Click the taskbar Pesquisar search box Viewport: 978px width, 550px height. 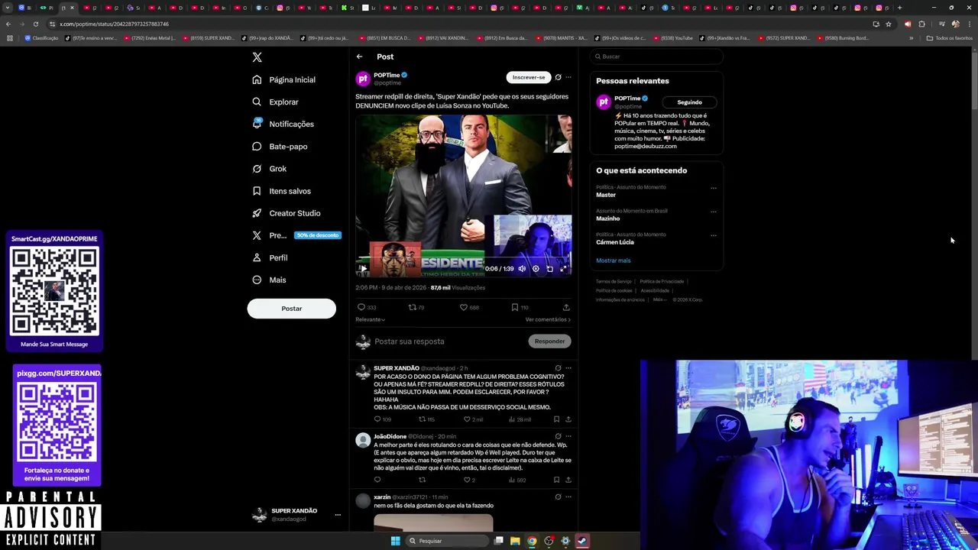(447, 541)
